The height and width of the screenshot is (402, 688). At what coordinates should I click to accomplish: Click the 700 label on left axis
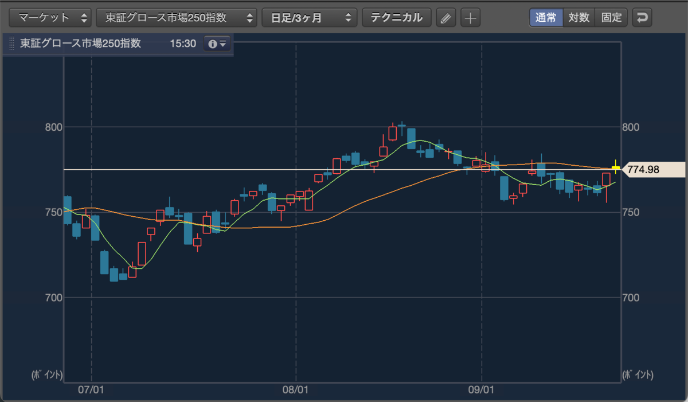(53, 298)
